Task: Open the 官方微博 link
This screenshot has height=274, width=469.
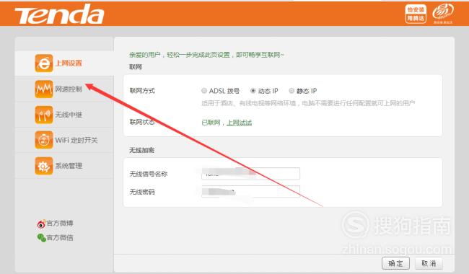Action: pyautogui.click(x=60, y=224)
